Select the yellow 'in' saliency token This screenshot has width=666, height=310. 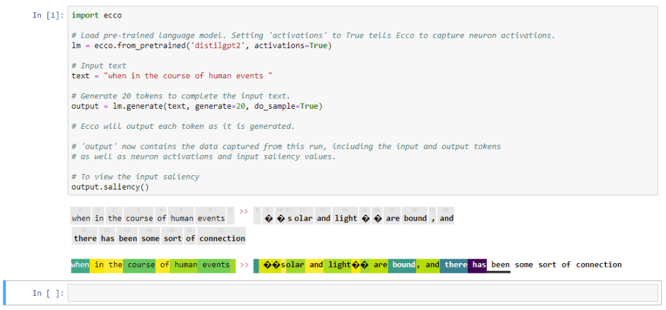point(99,265)
